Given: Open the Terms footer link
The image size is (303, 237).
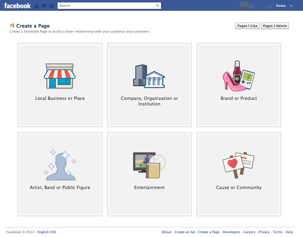Looking at the screenshot, I should pos(277,232).
